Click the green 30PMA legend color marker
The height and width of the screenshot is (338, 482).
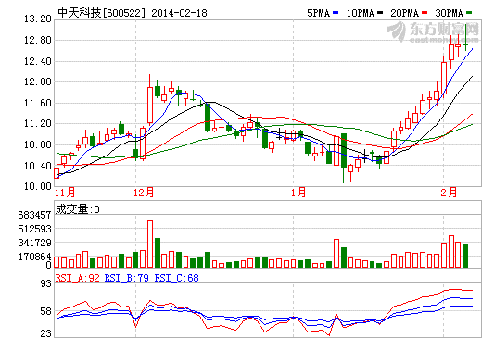coord(469,13)
